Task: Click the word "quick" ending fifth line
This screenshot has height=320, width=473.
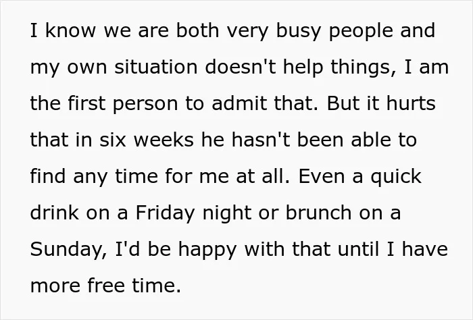Action: (396, 178)
